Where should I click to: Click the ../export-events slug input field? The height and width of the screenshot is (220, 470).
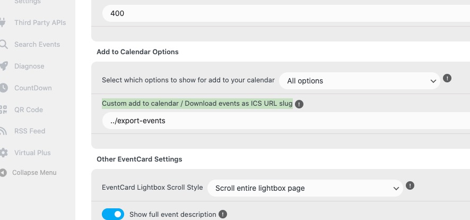click(286, 121)
